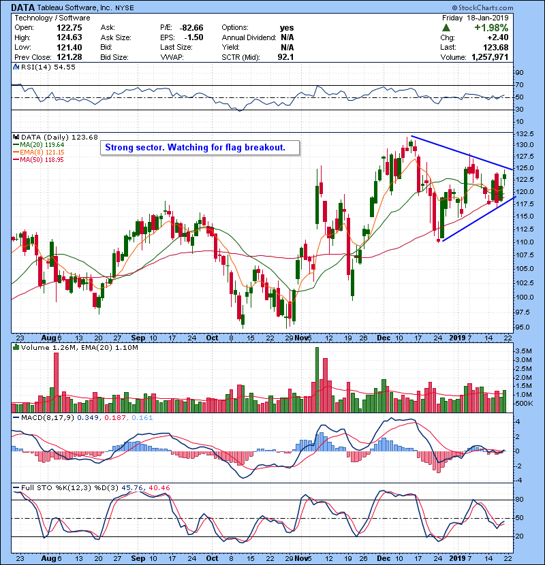
Task: Click the 132.5 price axis label
Action: [525, 134]
